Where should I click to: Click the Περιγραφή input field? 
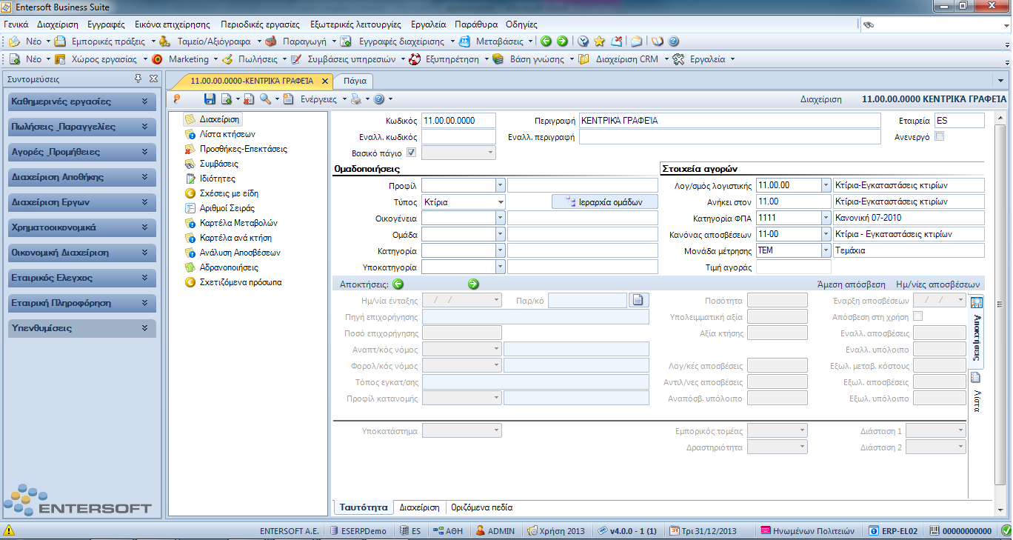point(729,120)
